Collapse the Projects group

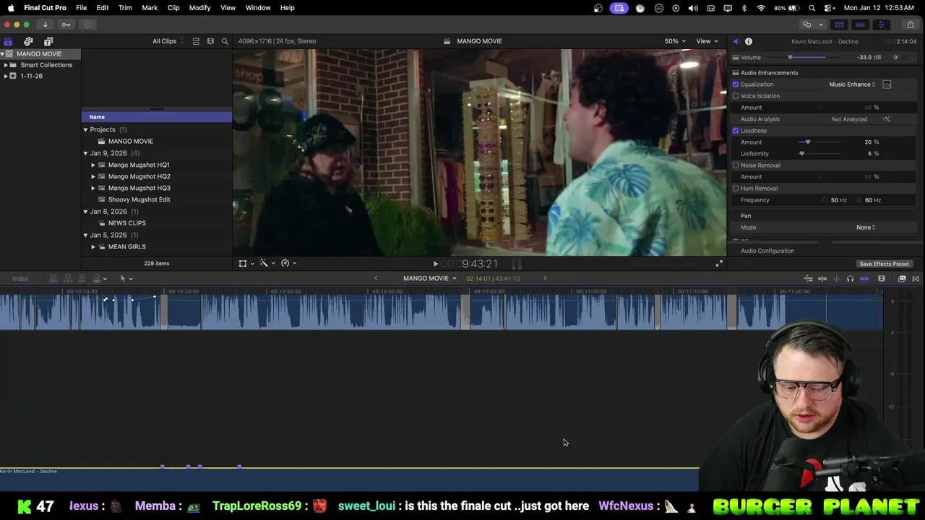coord(85,130)
